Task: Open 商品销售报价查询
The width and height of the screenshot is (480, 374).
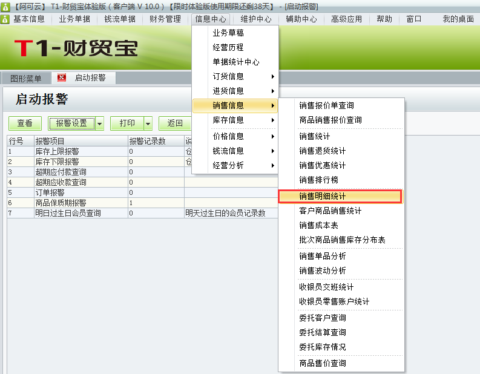Action: tap(341, 120)
